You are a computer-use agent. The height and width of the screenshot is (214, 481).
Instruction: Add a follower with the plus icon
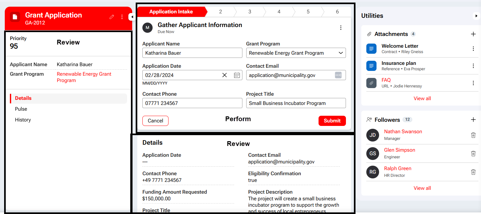[473, 120]
